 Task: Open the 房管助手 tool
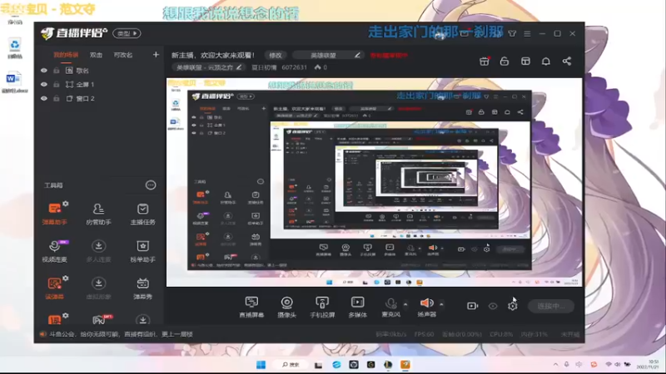[x=98, y=214]
